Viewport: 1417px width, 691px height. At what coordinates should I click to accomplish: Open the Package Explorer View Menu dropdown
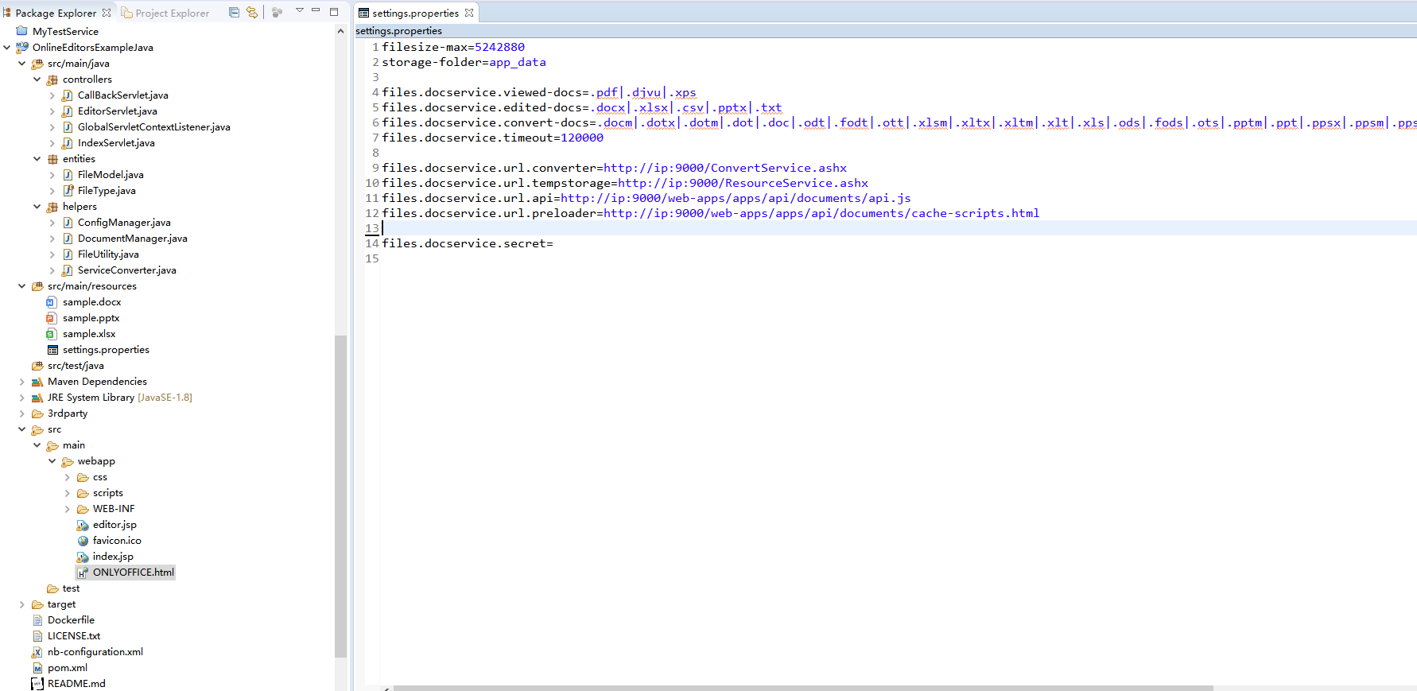point(300,10)
